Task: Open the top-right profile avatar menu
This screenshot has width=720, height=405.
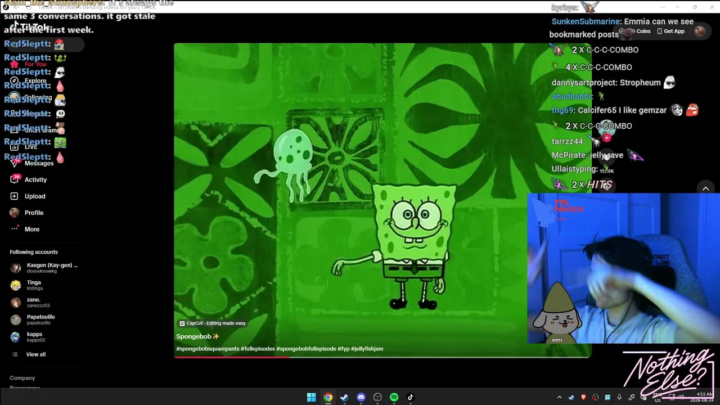Action: click(x=700, y=31)
